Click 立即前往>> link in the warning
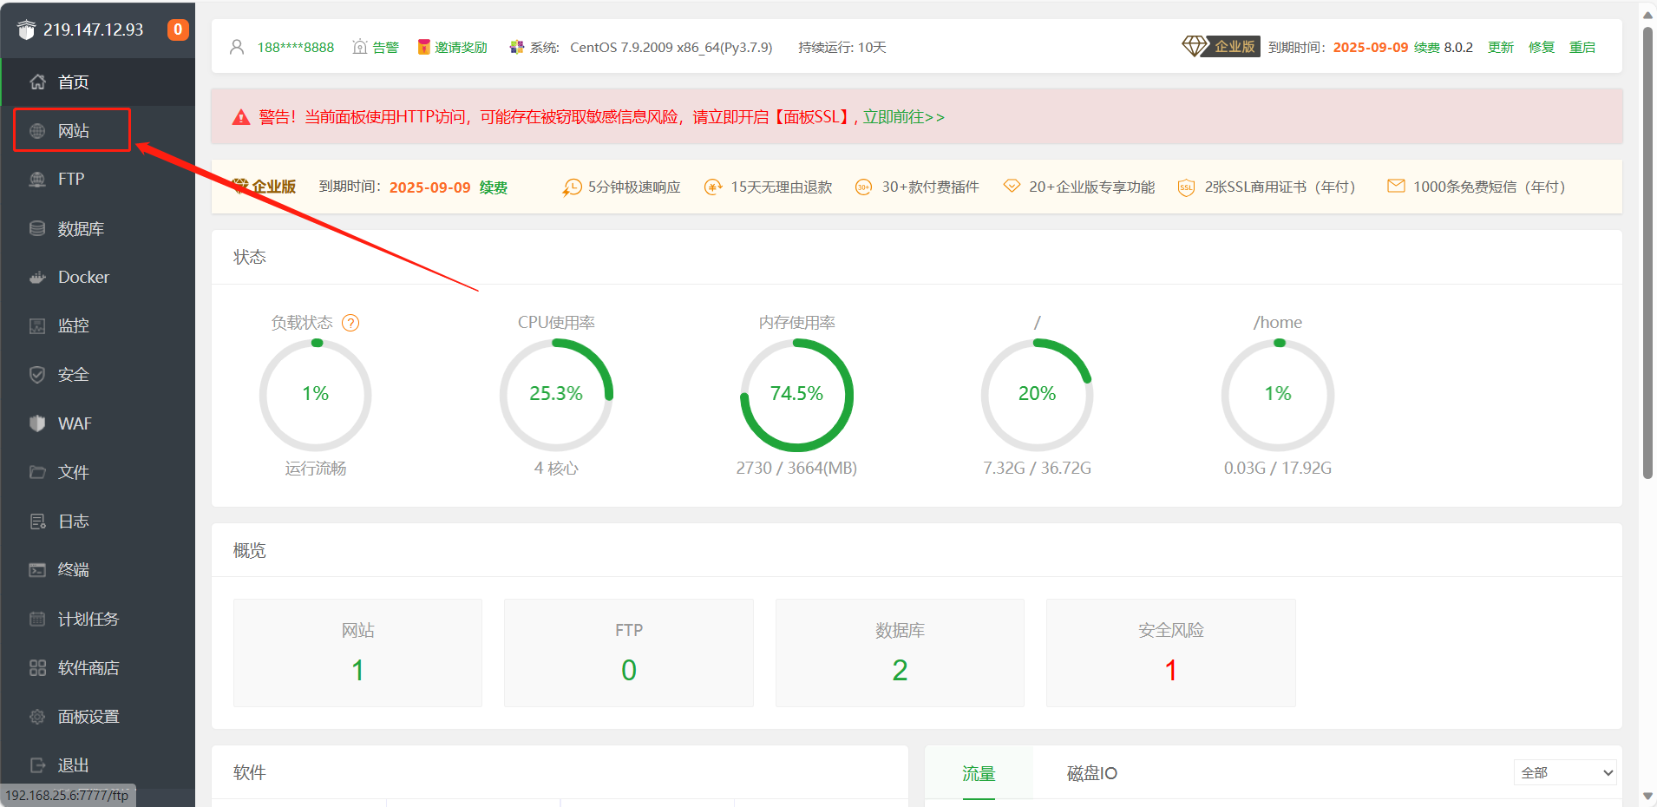Image resolution: width=1657 pixels, height=807 pixels. (904, 117)
